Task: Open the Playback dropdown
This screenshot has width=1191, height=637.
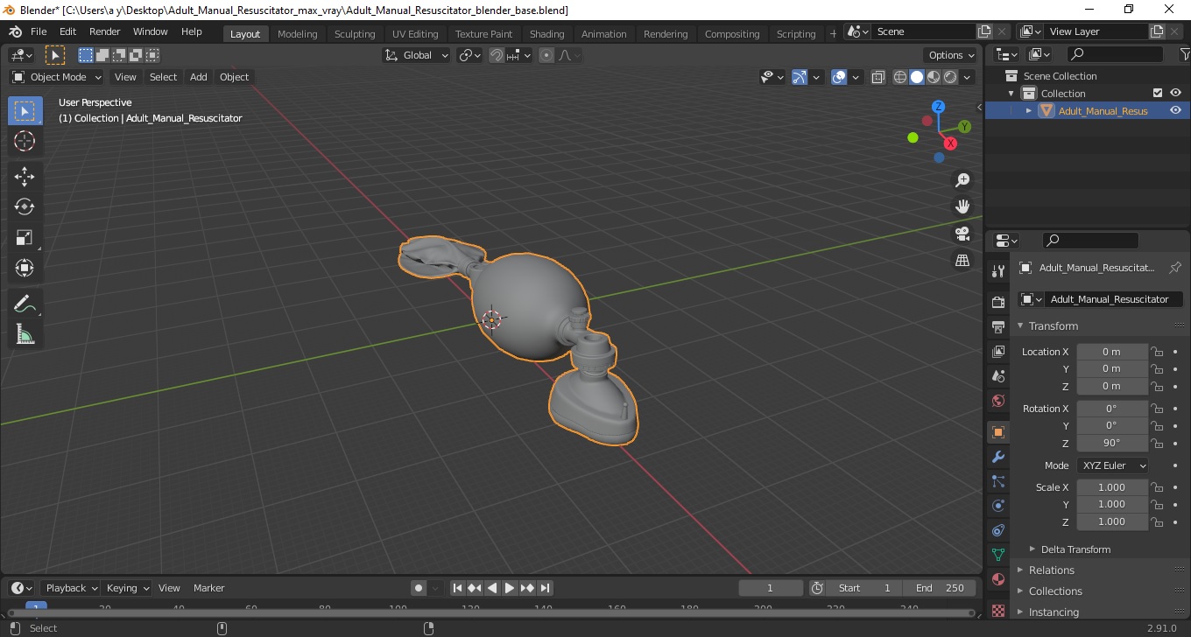Action: [x=70, y=588]
